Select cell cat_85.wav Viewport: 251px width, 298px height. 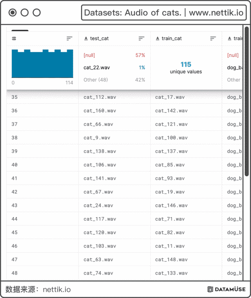(170, 165)
